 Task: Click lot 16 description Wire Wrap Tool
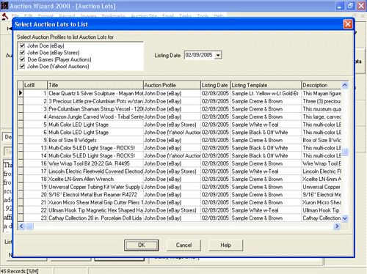pos(321,163)
